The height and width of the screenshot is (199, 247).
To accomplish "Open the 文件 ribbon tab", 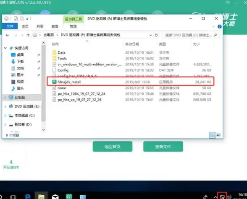I will pyautogui.click(x=10, y=26).
